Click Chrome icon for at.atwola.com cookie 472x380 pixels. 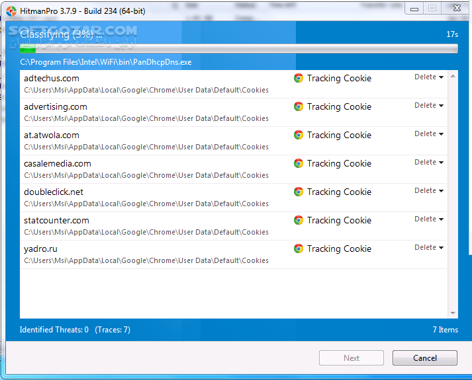tap(299, 135)
